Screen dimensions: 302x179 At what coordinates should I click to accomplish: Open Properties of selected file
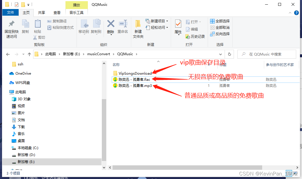[x=178, y=27]
